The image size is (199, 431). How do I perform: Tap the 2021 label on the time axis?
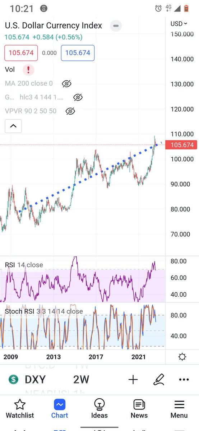point(139,357)
